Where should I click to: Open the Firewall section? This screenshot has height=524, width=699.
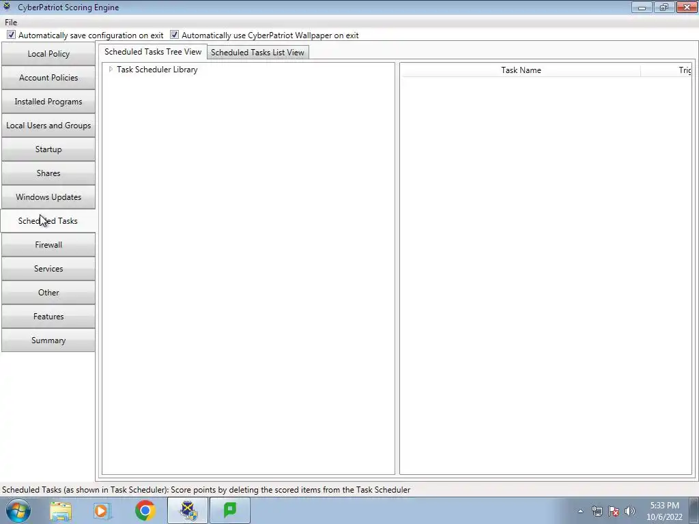[x=48, y=245]
